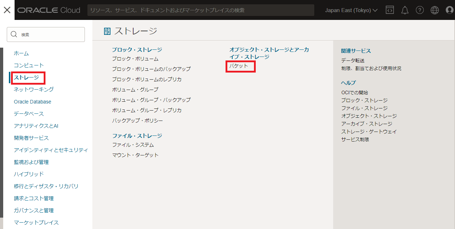Open Cloud Shell developer tools icon
The image size is (455, 229).
pyautogui.click(x=390, y=10)
